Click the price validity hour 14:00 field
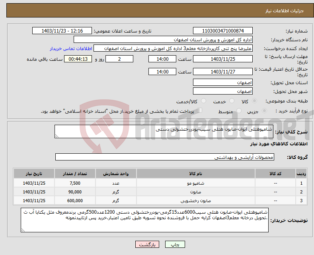Image resolution: width=314 pixels, height=255 pixels. (x=162, y=71)
